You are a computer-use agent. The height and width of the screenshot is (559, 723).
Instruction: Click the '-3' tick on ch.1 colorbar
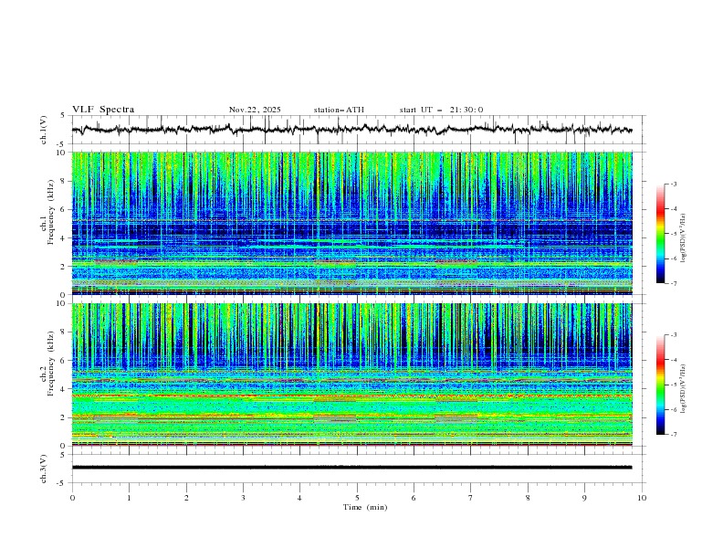[x=673, y=184]
